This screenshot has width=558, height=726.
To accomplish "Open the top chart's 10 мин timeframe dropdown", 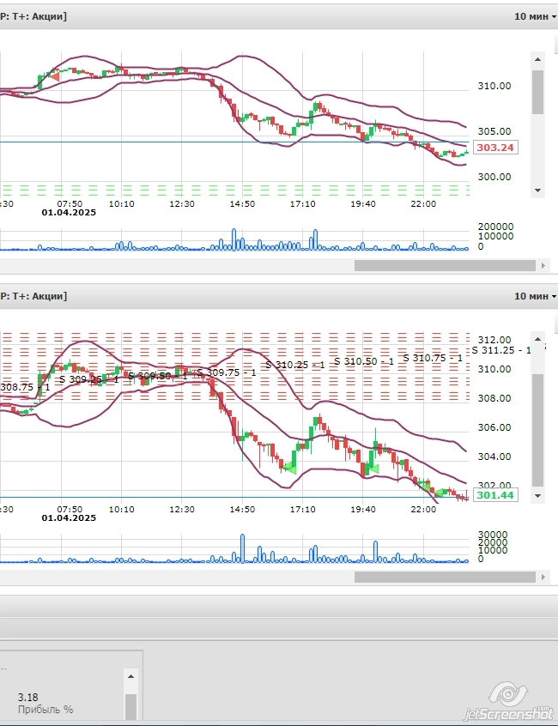I will click(x=534, y=16).
